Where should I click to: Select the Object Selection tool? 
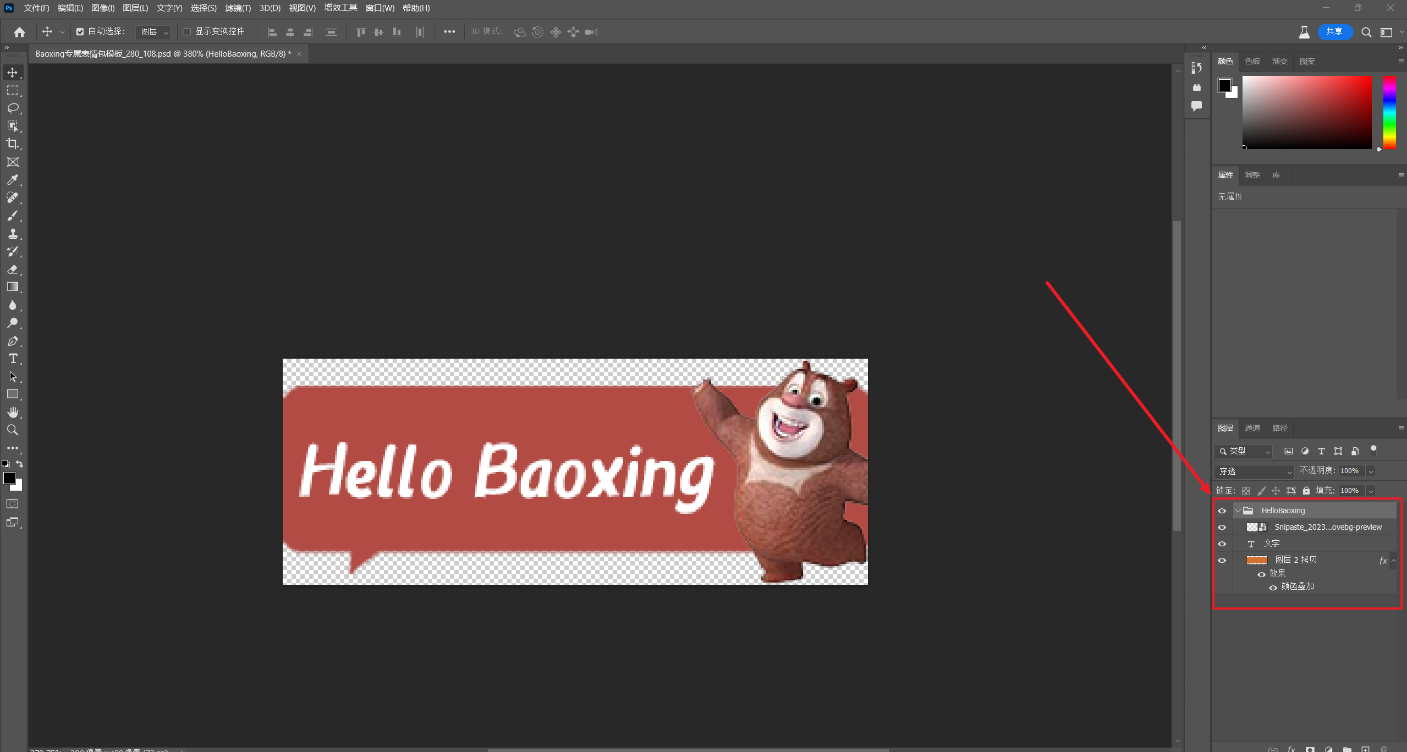(13, 126)
